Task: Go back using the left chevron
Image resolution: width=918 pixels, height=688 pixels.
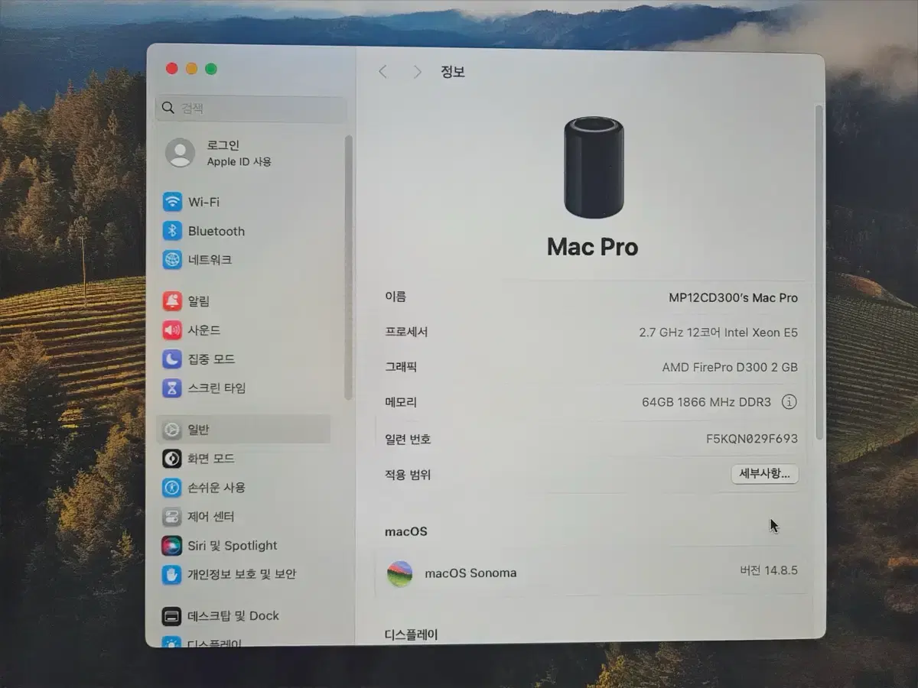Action: click(x=382, y=72)
